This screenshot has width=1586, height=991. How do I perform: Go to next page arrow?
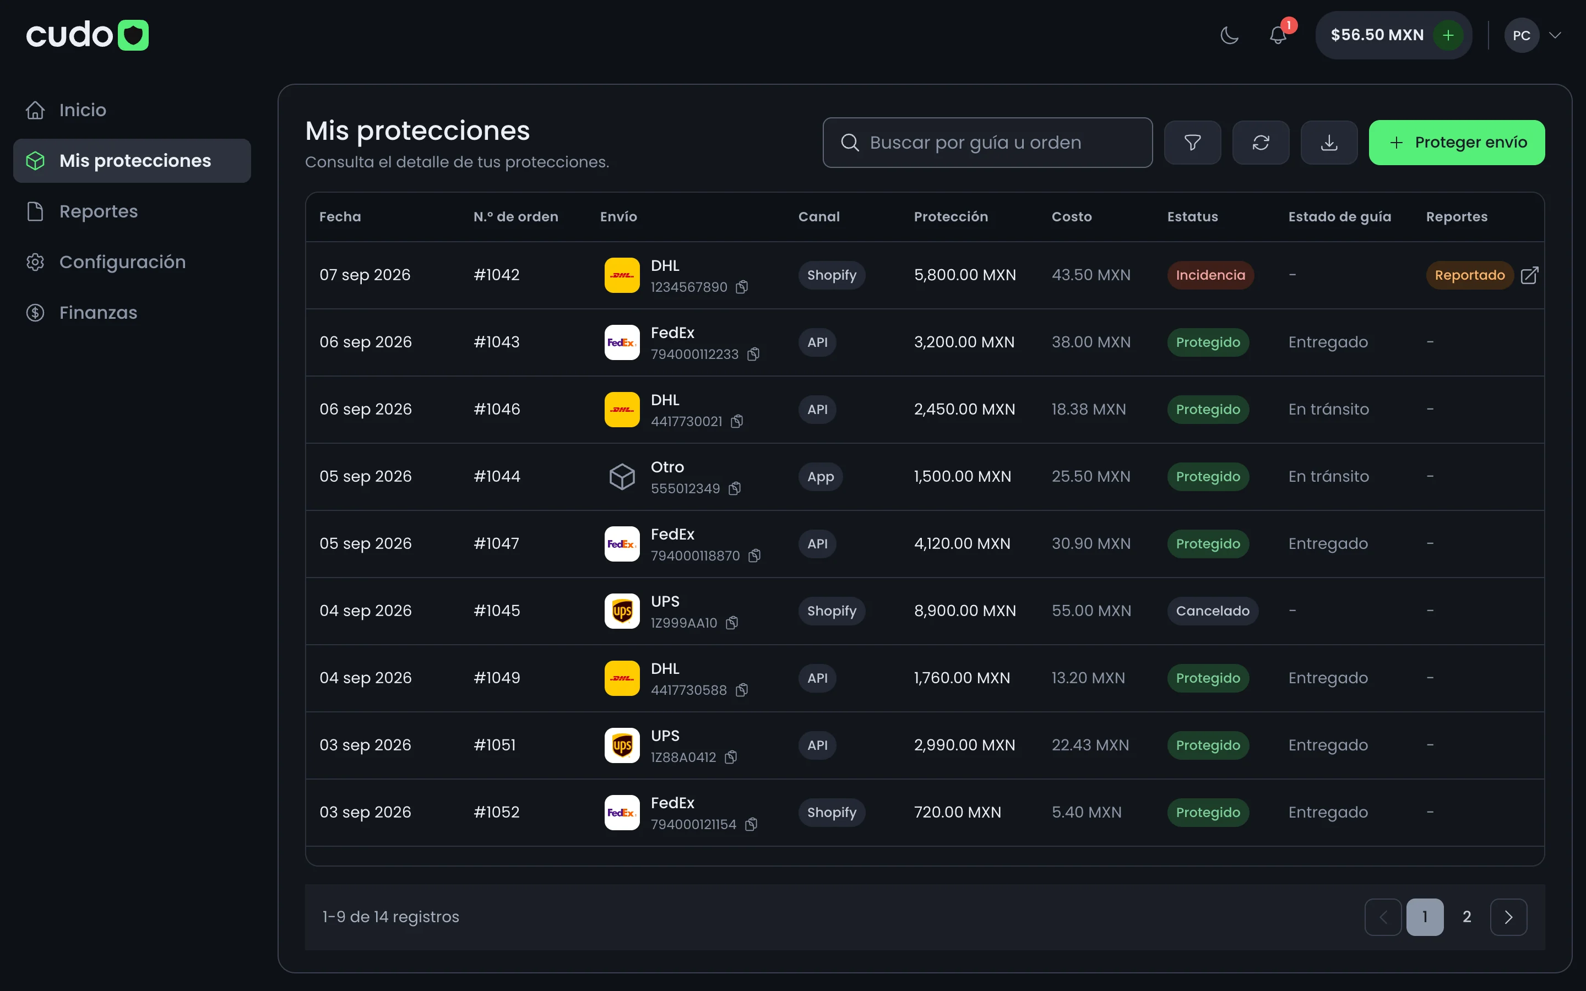1509,917
